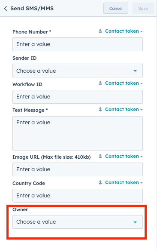Screen dimensions: 157x249
Task: Focus the Phone Number input field
Action: pyautogui.click(x=78, y=44)
